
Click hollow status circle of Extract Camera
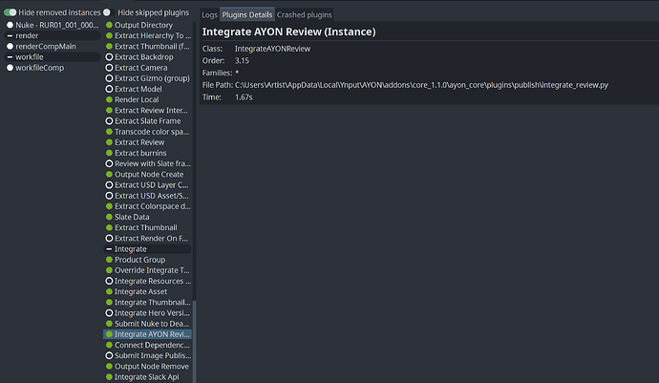coord(109,68)
